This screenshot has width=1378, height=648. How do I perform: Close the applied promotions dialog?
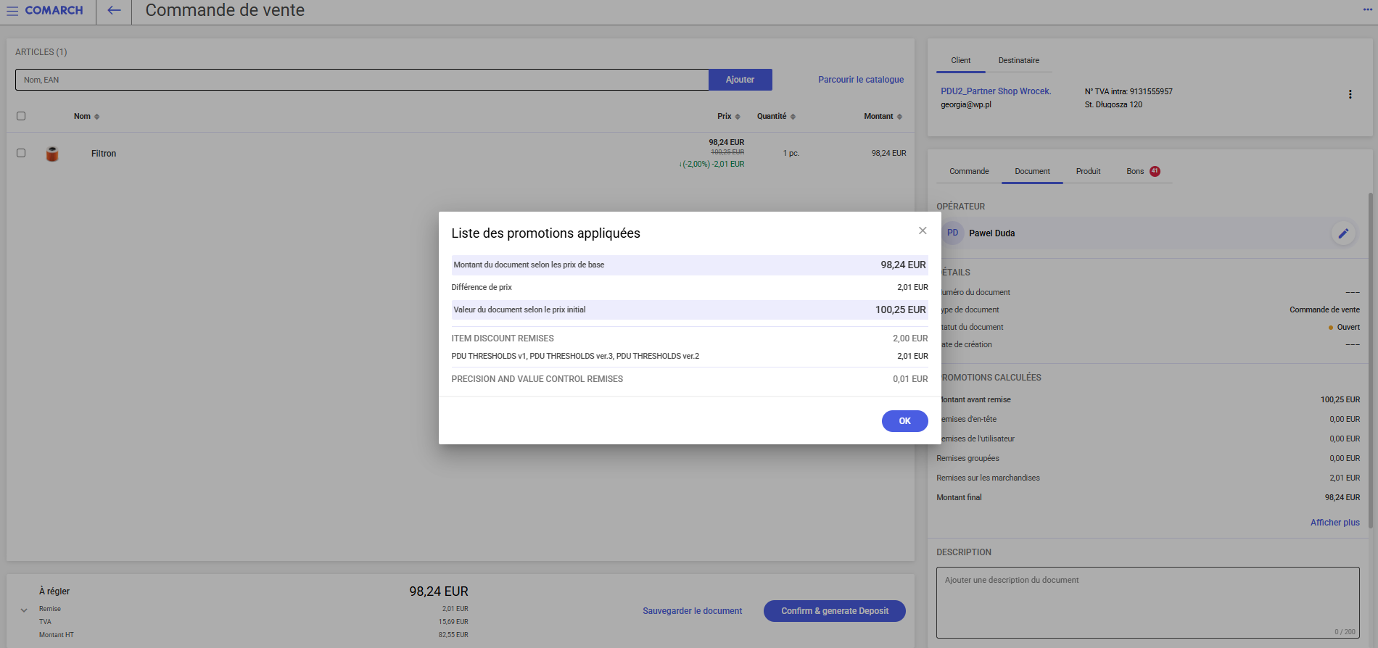tap(923, 230)
